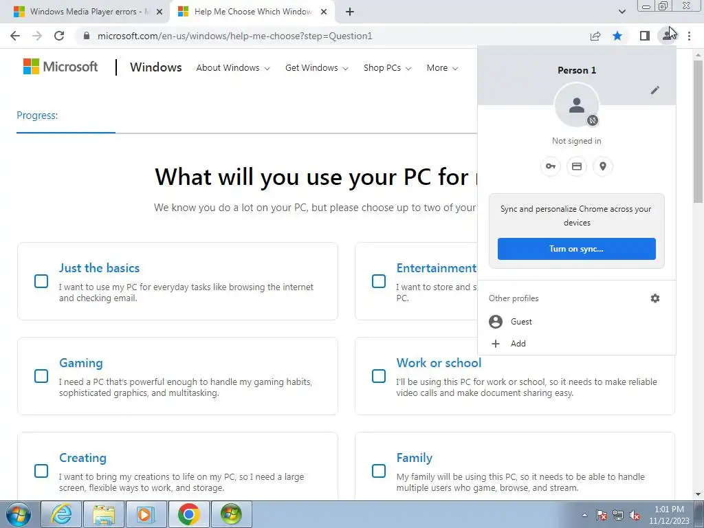Click the Work or school heading
This screenshot has width=704, height=528.
pos(439,363)
